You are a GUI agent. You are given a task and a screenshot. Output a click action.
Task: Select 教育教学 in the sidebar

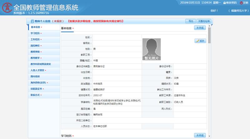click(x=44, y=58)
